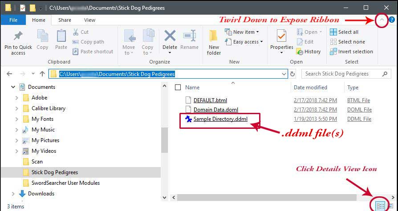Click the file list horizontal scrollbar
The height and width of the screenshot is (211, 398).
coord(267,197)
